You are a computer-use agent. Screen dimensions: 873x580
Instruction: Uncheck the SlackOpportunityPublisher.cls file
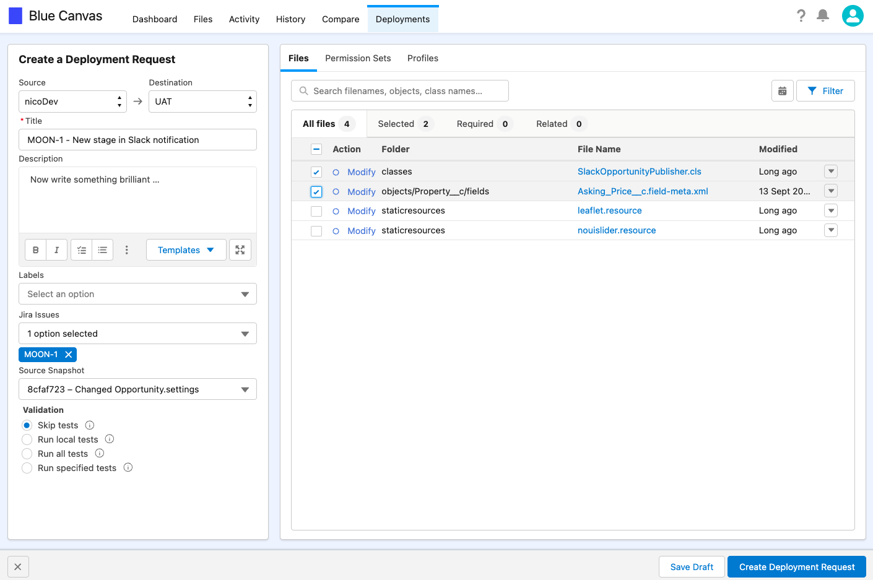click(316, 172)
